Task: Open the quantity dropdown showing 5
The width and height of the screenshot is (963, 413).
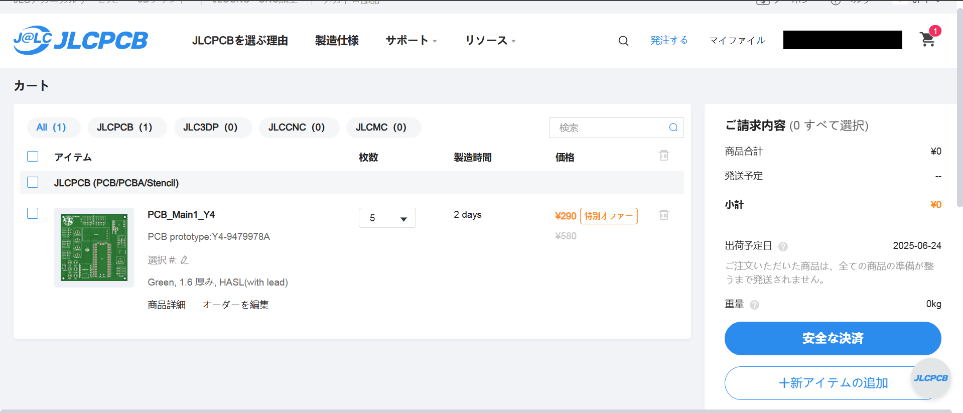Action: 387,218
